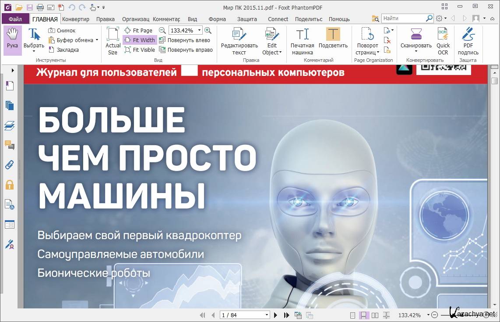Switch to the Защита ribbon tab

[x=247, y=19]
